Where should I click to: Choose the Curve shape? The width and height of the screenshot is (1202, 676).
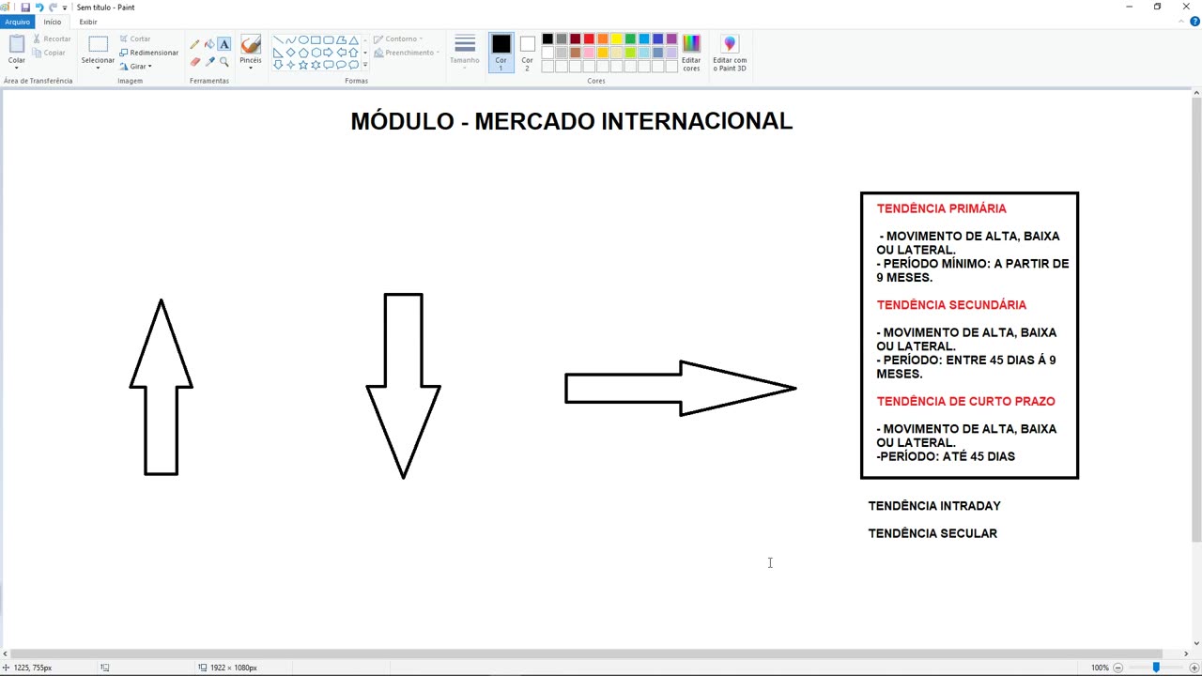pyautogui.click(x=291, y=40)
